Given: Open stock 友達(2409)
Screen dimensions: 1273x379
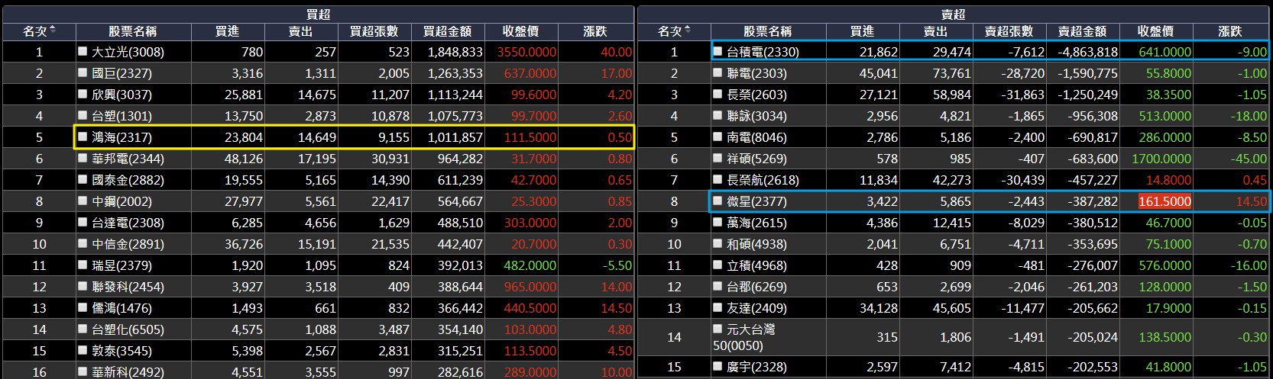Looking at the screenshot, I should [756, 308].
